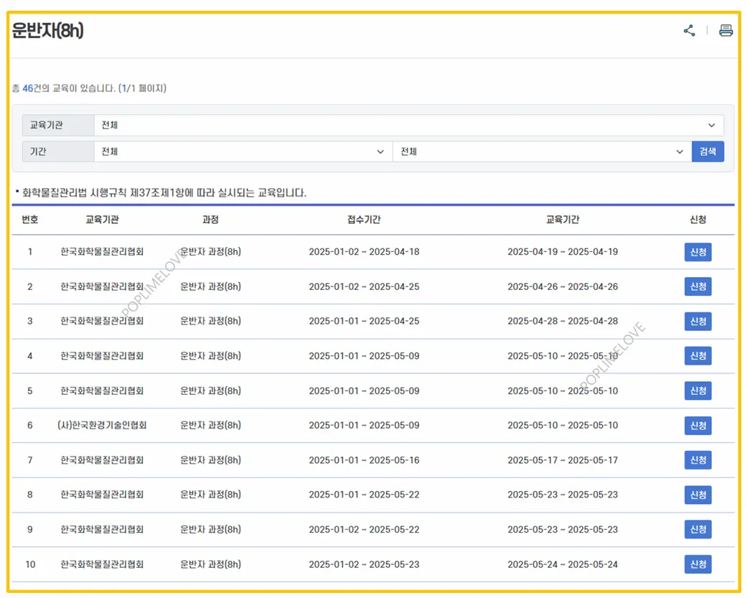Image resolution: width=747 pixels, height=598 pixels.
Task: Click 신청 for row 9
Action: tap(698, 529)
